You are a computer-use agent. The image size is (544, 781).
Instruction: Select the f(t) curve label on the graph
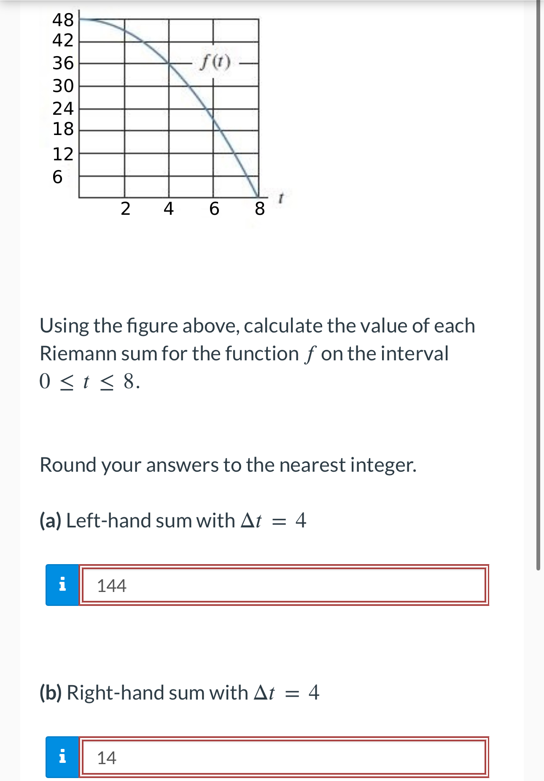pos(215,62)
